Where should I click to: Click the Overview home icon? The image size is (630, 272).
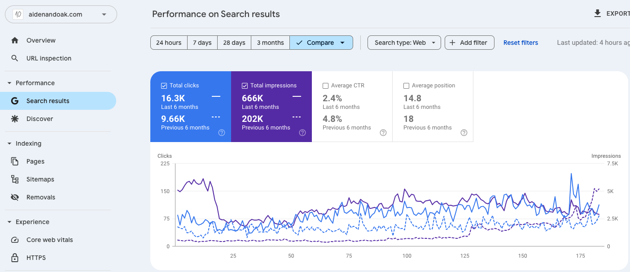click(x=15, y=40)
